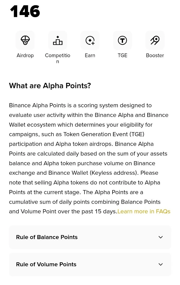180x285 pixels.
Task: Click the Rule of Volume Points title
Action: 46,264
